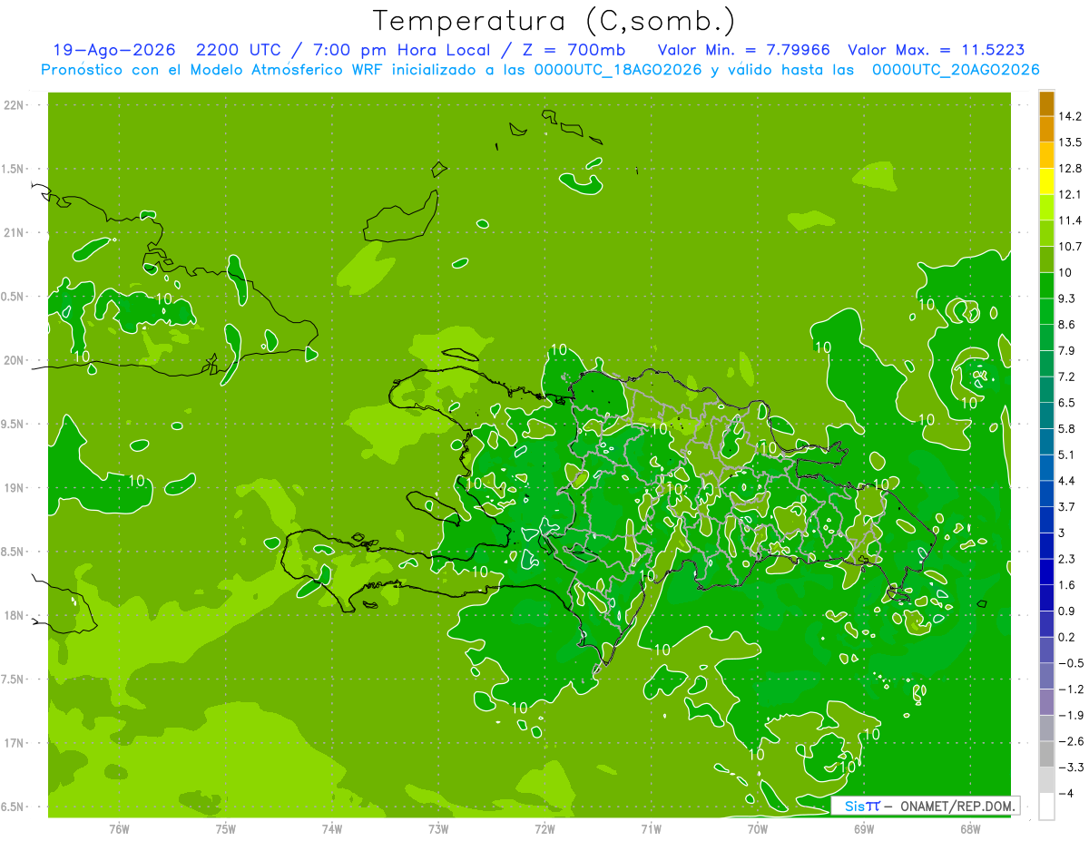Image resolution: width=1089 pixels, height=841 pixels.
Task: Click the "72W" longitude axis label
Action: (545, 828)
